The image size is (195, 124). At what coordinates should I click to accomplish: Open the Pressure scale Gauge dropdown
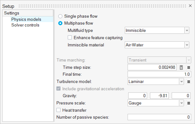156,103
